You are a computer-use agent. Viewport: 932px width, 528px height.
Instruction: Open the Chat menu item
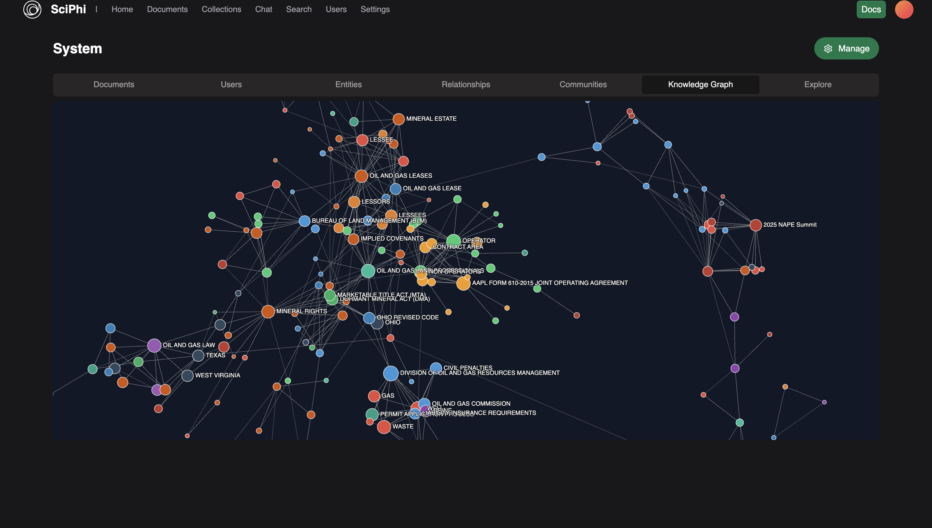click(x=264, y=10)
